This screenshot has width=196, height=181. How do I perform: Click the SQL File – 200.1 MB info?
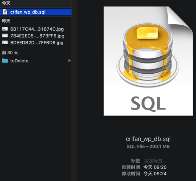pyautogui.click(x=148, y=147)
